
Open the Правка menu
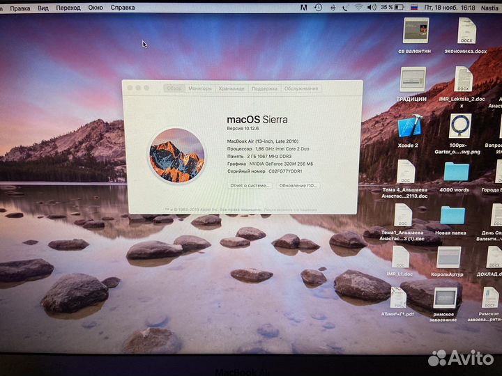pos(20,8)
